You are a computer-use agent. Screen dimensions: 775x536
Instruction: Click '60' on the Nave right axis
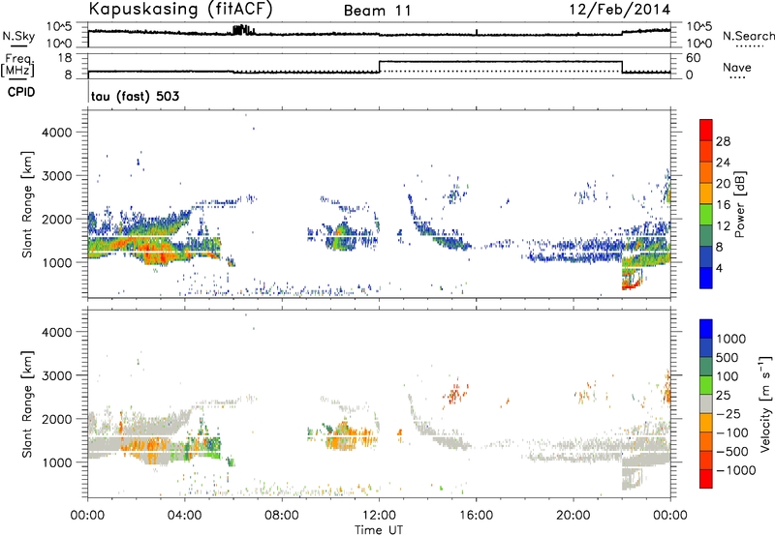(694, 58)
